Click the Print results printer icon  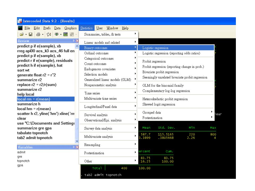click(x=38, y=34)
